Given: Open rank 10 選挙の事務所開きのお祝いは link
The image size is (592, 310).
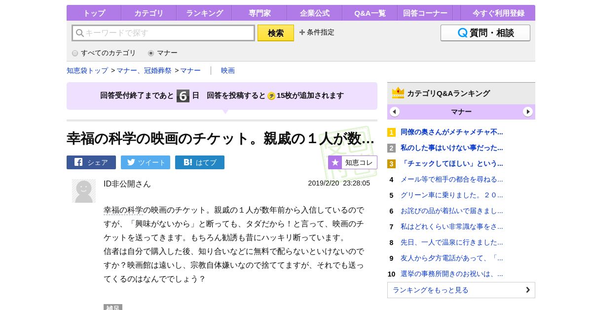Looking at the screenshot, I should (x=452, y=274).
